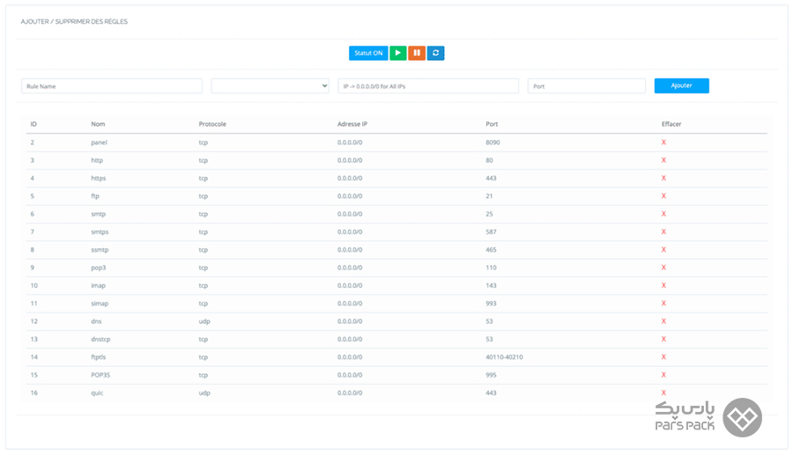793x455 pixels.
Task: Delete the ftp rule with red X
Action: point(663,195)
